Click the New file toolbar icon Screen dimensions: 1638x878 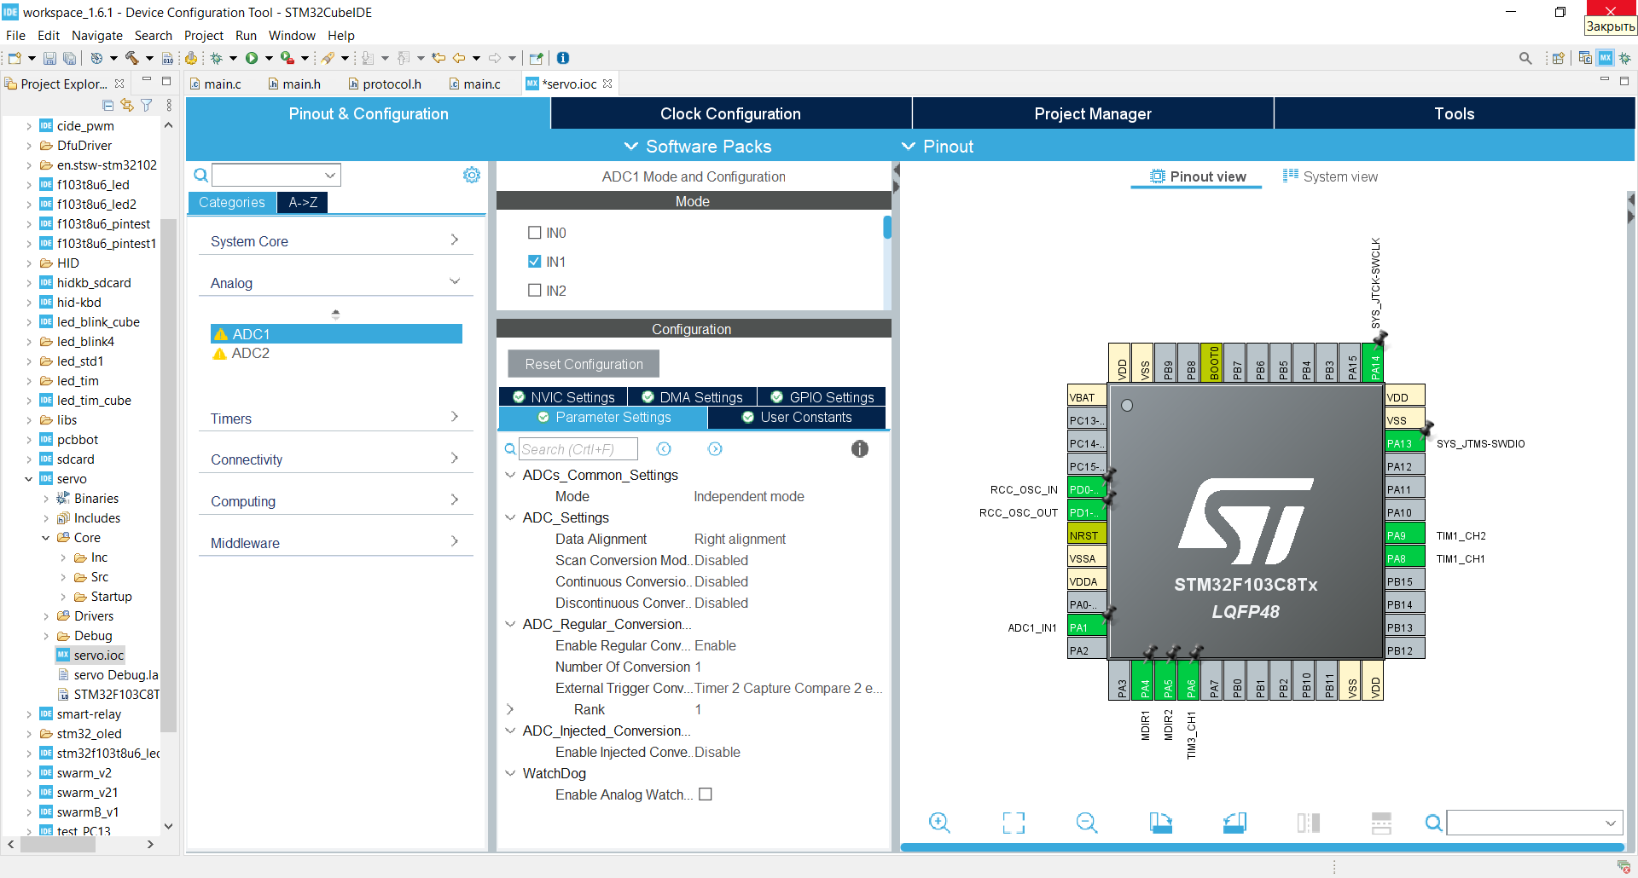tap(15, 58)
